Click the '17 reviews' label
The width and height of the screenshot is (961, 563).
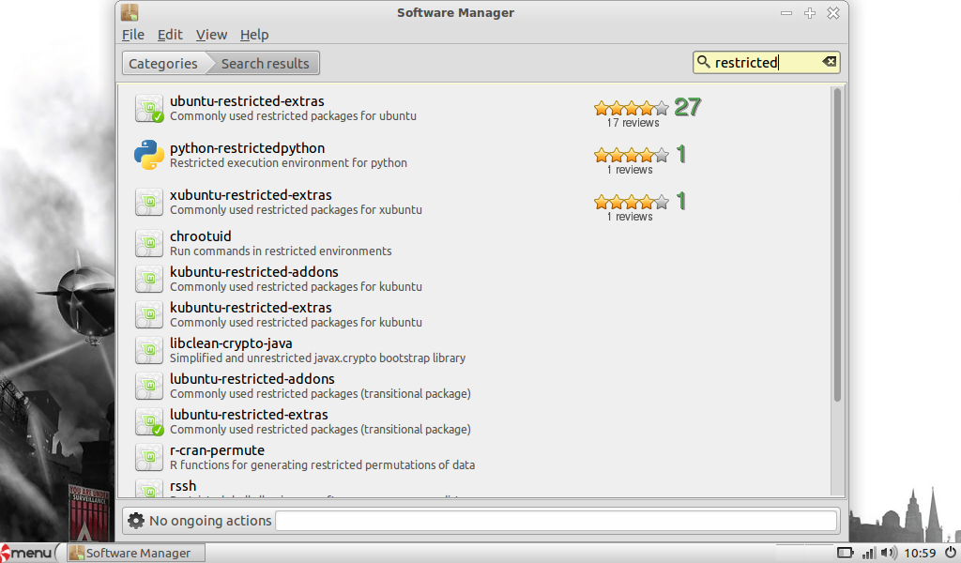(x=633, y=123)
